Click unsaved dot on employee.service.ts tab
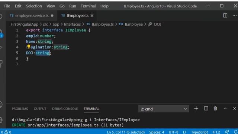238x134 pixels. click(52, 16)
